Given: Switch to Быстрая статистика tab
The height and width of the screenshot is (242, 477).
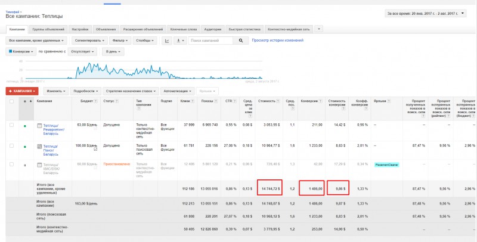Looking at the screenshot, I should pos(244,29).
